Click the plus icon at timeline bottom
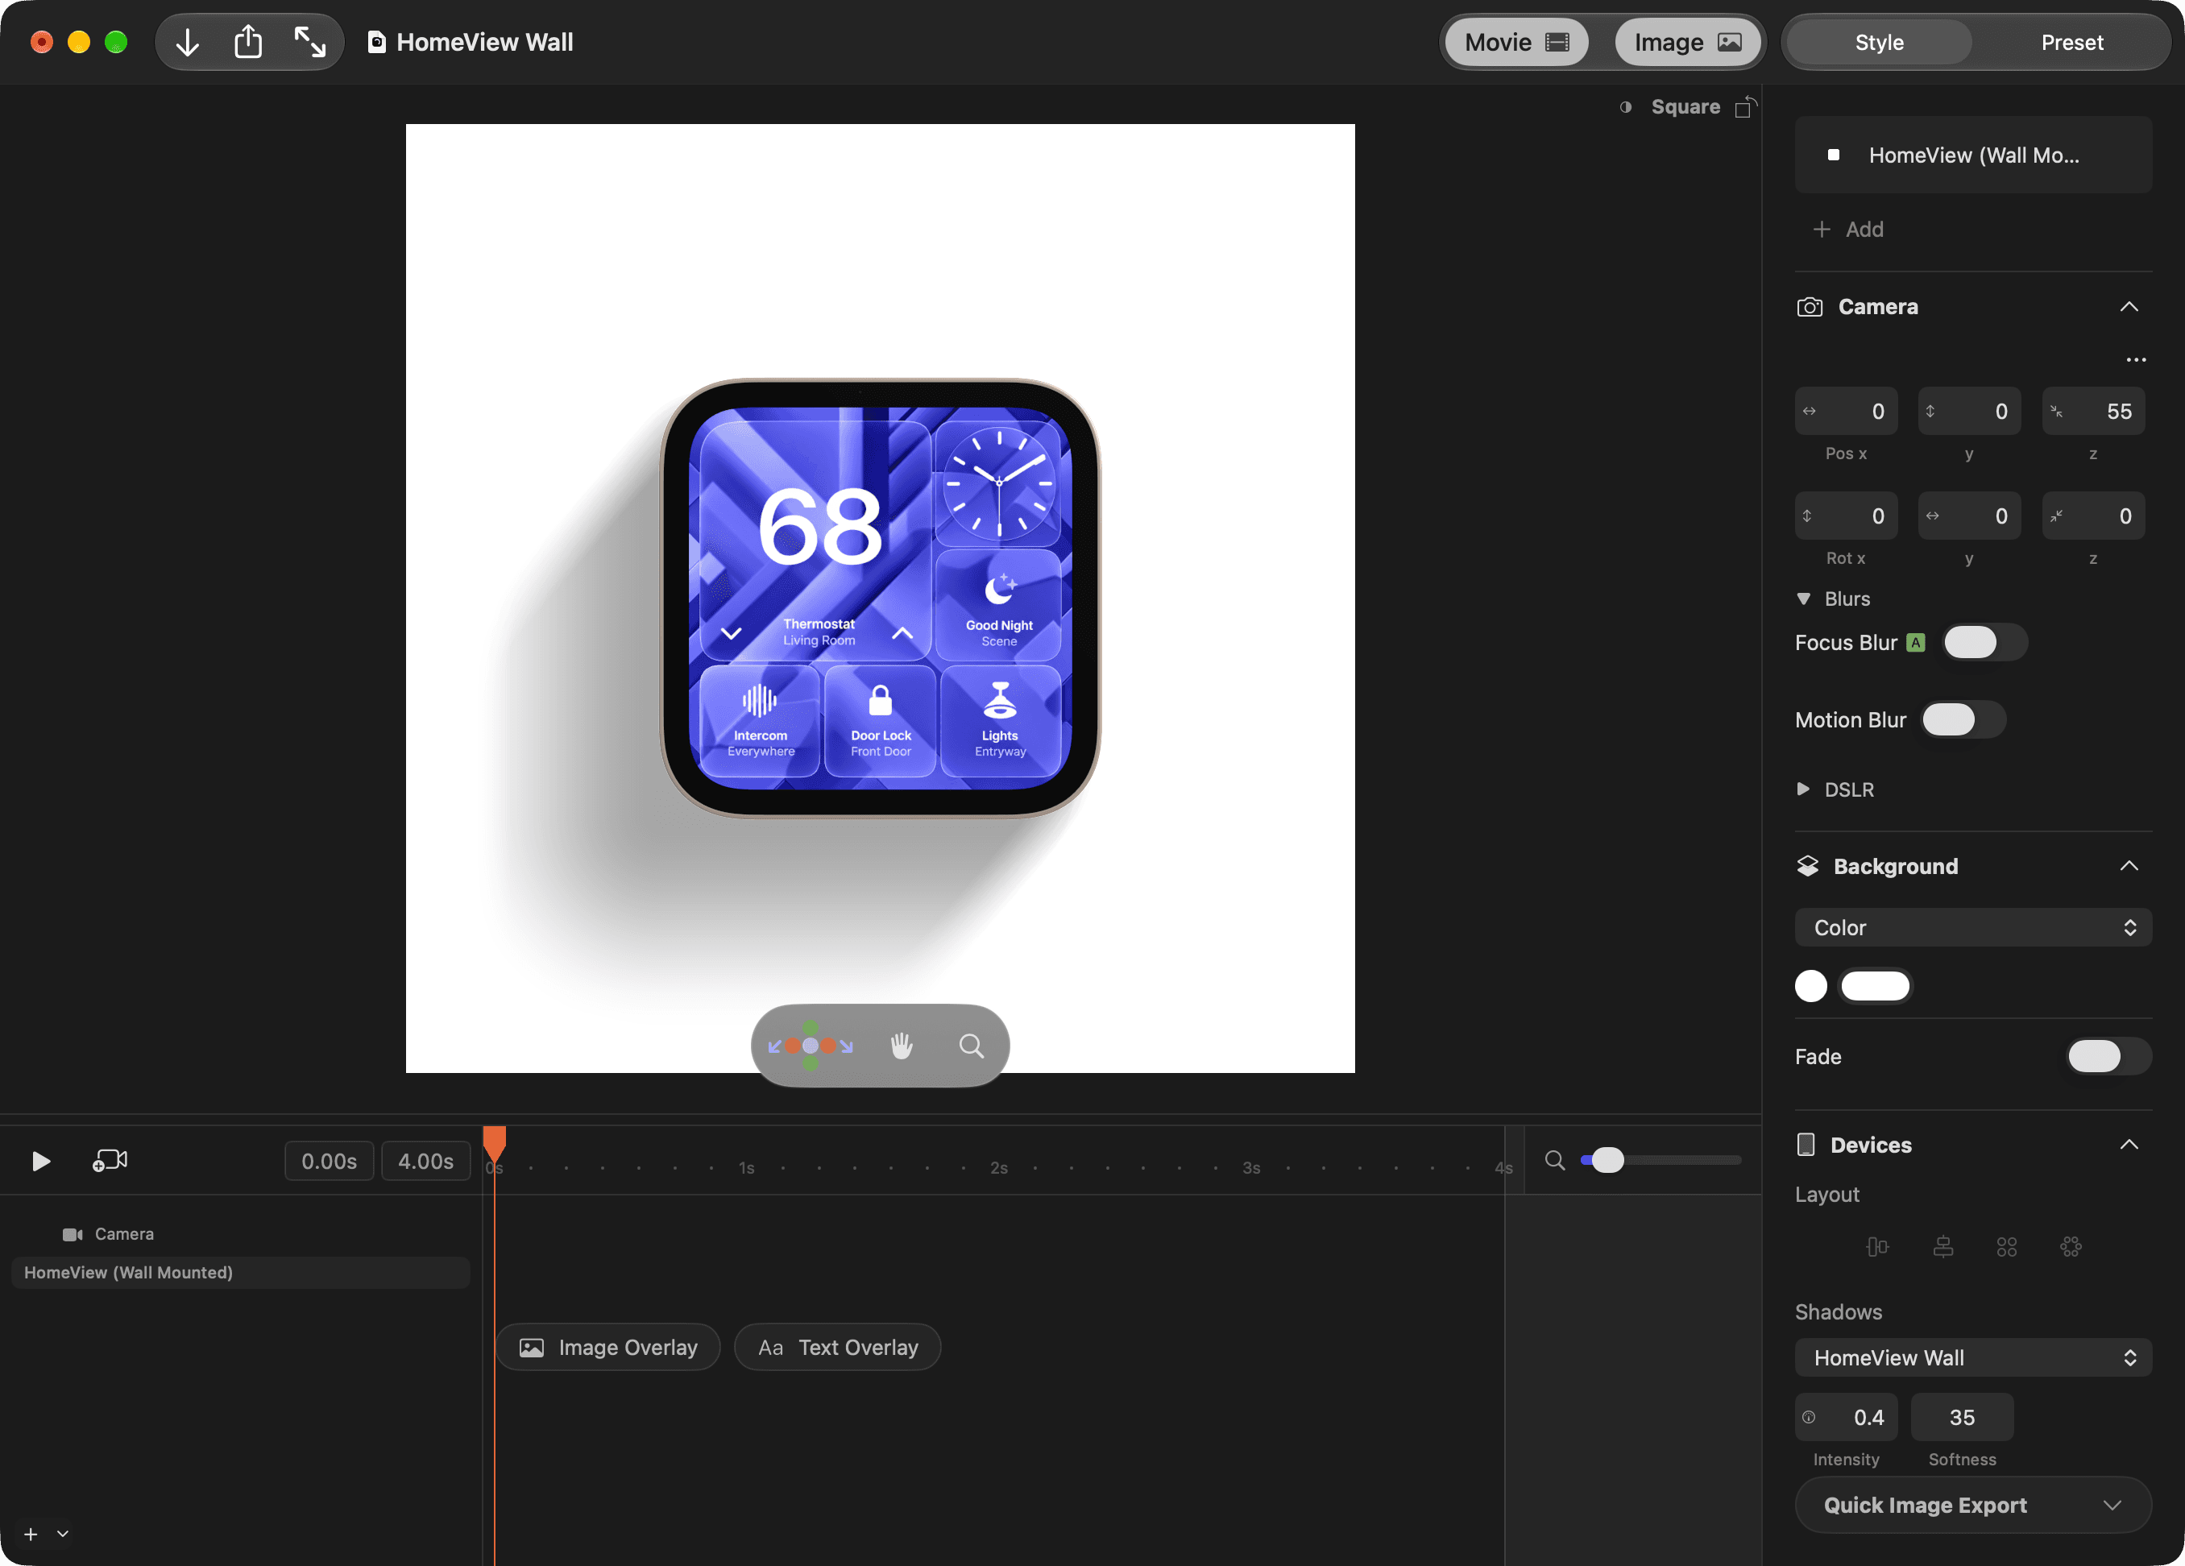 click(x=31, y=1535)
